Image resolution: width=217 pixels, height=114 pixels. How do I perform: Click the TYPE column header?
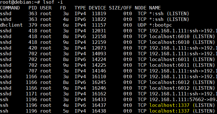click(x=80, y=8)
